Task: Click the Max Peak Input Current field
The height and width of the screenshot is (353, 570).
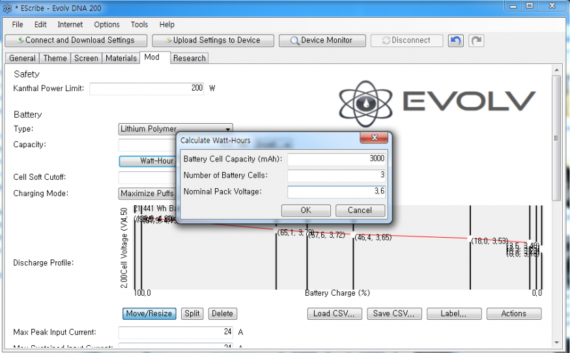Action: tap(176, 332)
